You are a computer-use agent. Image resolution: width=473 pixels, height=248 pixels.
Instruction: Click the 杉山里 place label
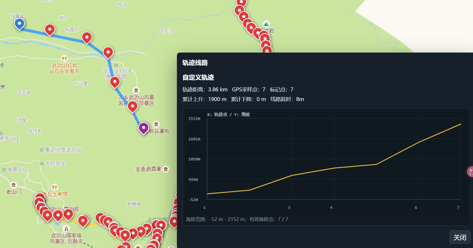click(81, 83)
